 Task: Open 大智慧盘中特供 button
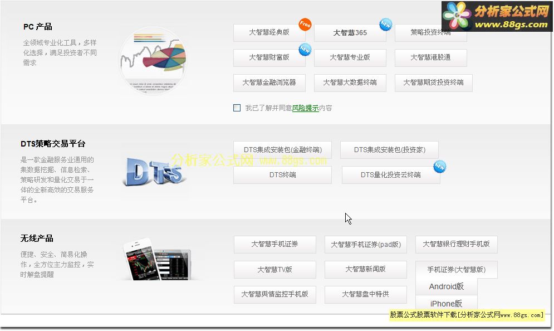point(366,295)
